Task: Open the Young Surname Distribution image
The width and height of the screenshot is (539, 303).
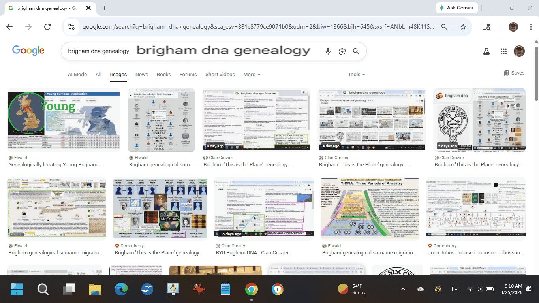Action: (x=64, y=120)
